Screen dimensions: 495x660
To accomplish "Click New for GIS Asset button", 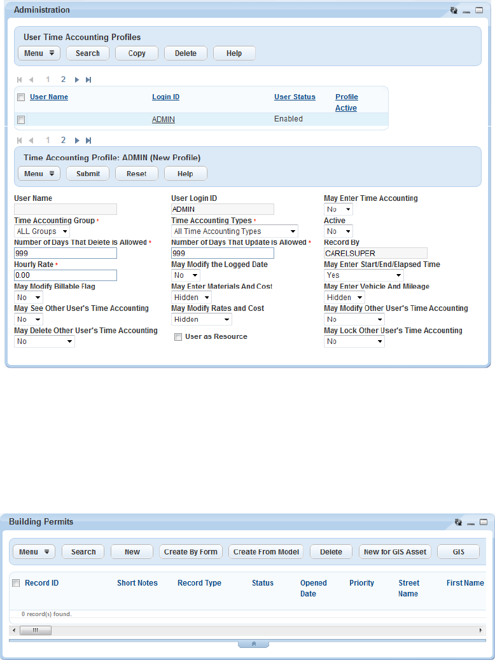I will coord(395,552).
